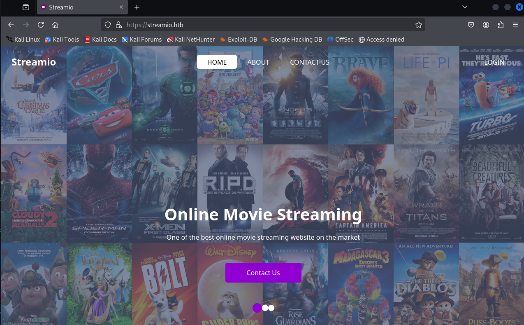Click the Beautiful Creatures poster
The image size is (524, 325).
[x=492, y=193]
